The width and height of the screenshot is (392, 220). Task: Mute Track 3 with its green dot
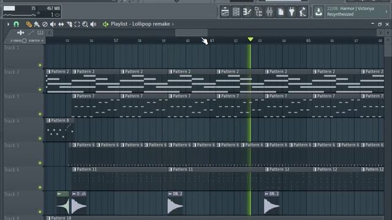pos(40,114)
